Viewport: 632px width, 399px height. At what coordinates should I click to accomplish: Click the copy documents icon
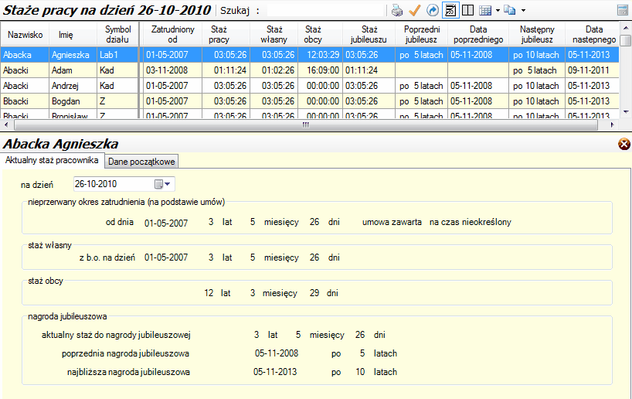510,10
